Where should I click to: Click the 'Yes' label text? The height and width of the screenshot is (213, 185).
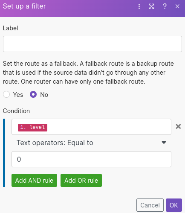tap(18, 95)
